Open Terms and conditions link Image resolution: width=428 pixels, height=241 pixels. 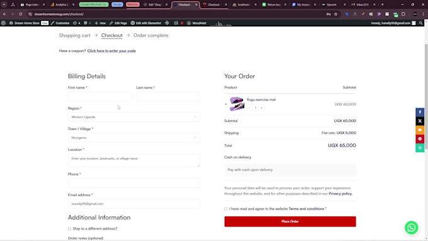tap(307, 209)
